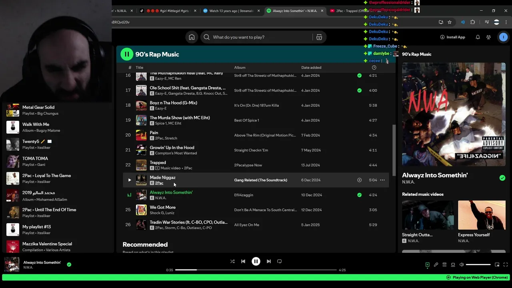The width and height of the screenshot is (512, 288).
Task: Play Express Yourself related music video thumbnail
Action: [x=482, y=215]
